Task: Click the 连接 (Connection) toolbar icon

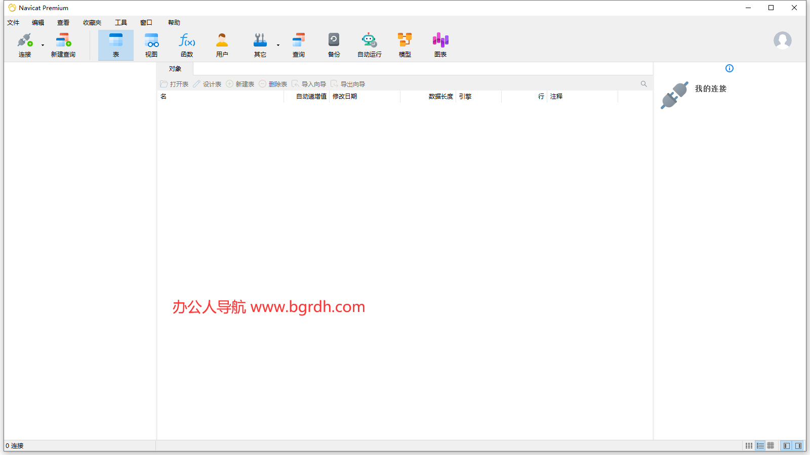Action: pyautogui.click(x=24, y=44)
